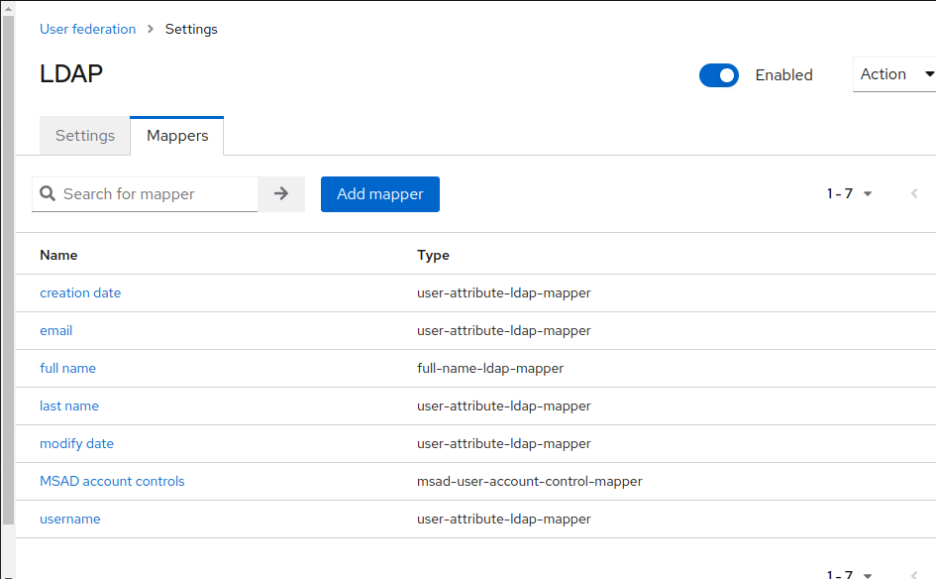936x579 pixels.
Task: Open the Action dropdown menu
Action: click(886, 73)
